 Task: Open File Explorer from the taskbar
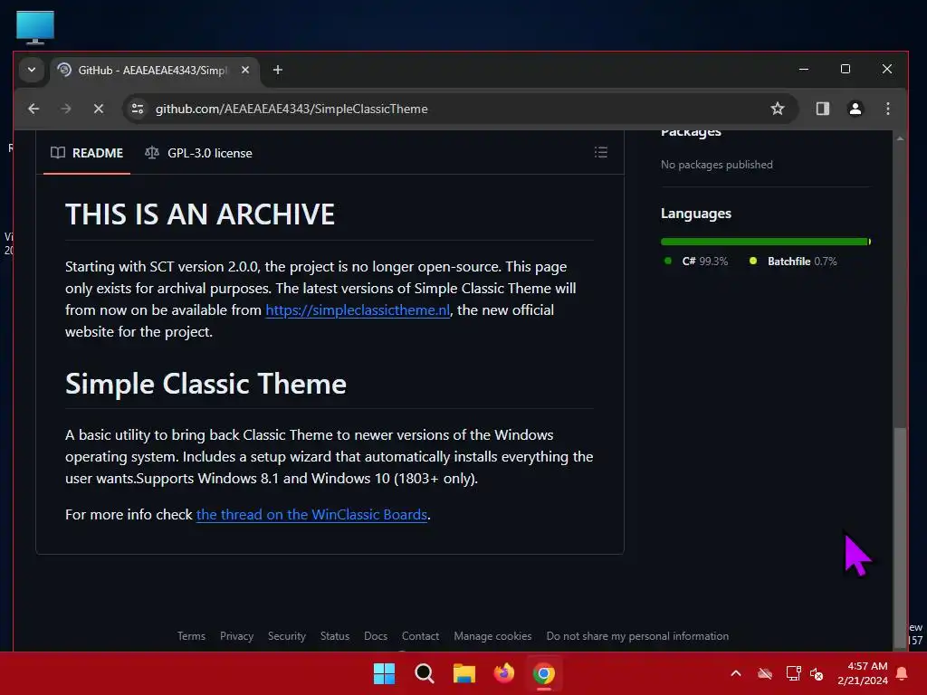coord(464,673)
